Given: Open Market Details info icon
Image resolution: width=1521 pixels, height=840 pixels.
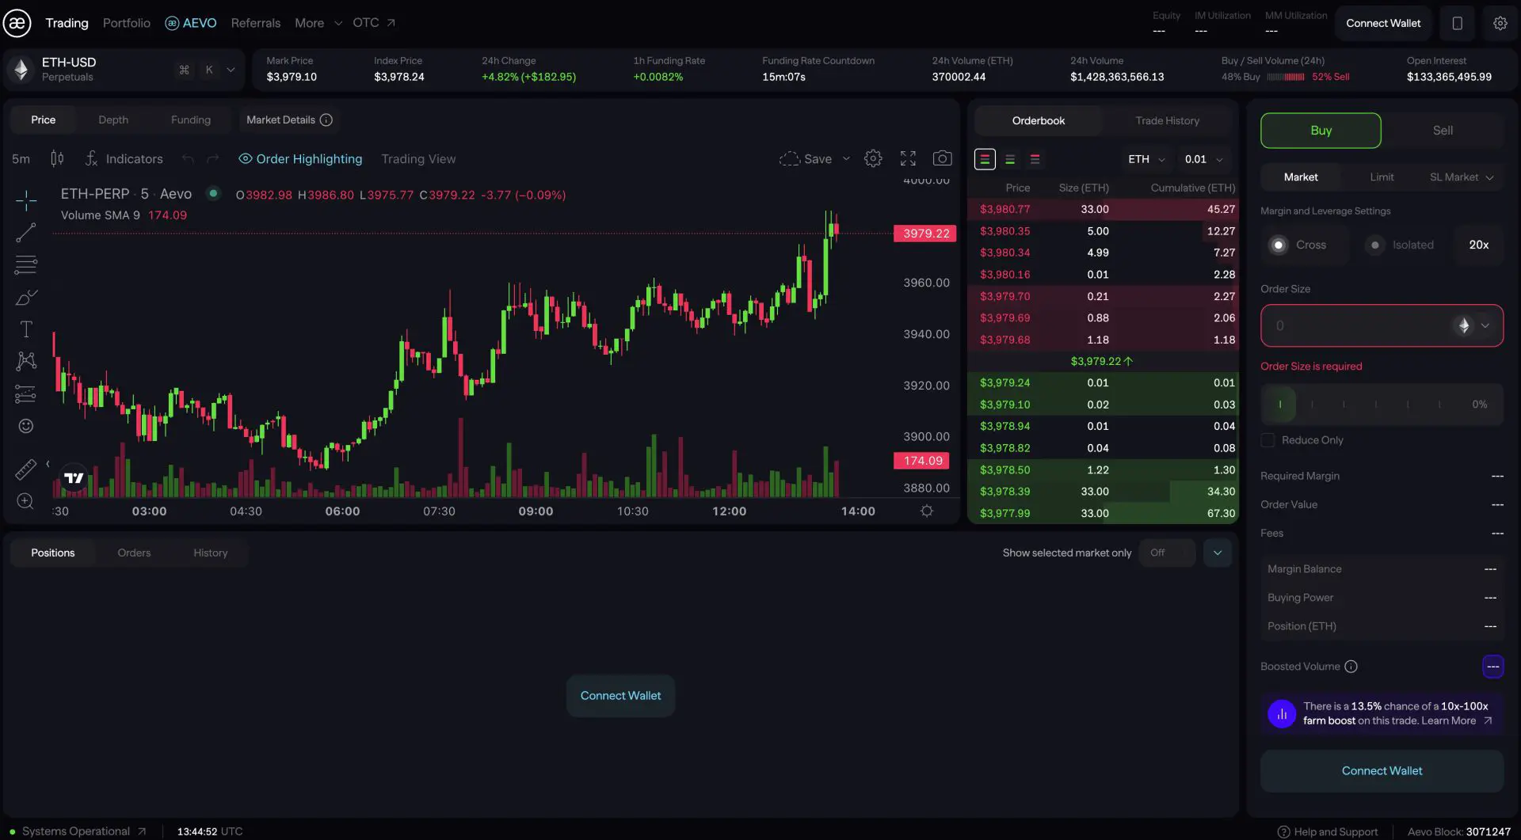Looking at the screenshot, I should click(326, 120).
